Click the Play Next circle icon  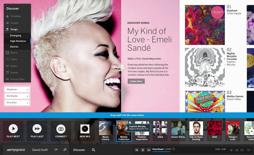[13, 129]
